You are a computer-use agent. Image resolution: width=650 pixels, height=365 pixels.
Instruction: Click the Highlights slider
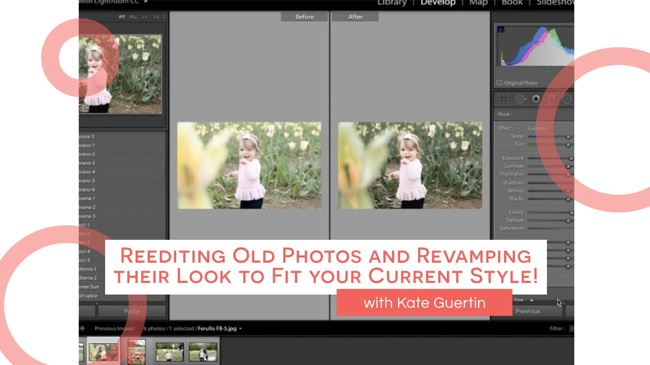tap(550, 174)
